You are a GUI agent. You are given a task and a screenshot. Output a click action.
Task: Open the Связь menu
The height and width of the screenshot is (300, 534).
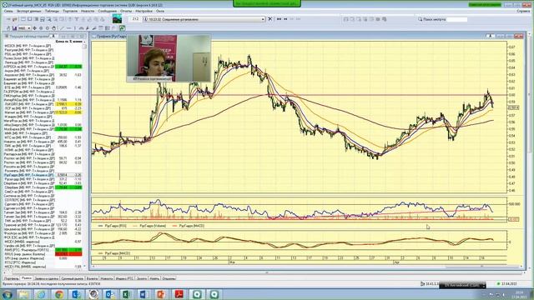click(x=8, y=11)
